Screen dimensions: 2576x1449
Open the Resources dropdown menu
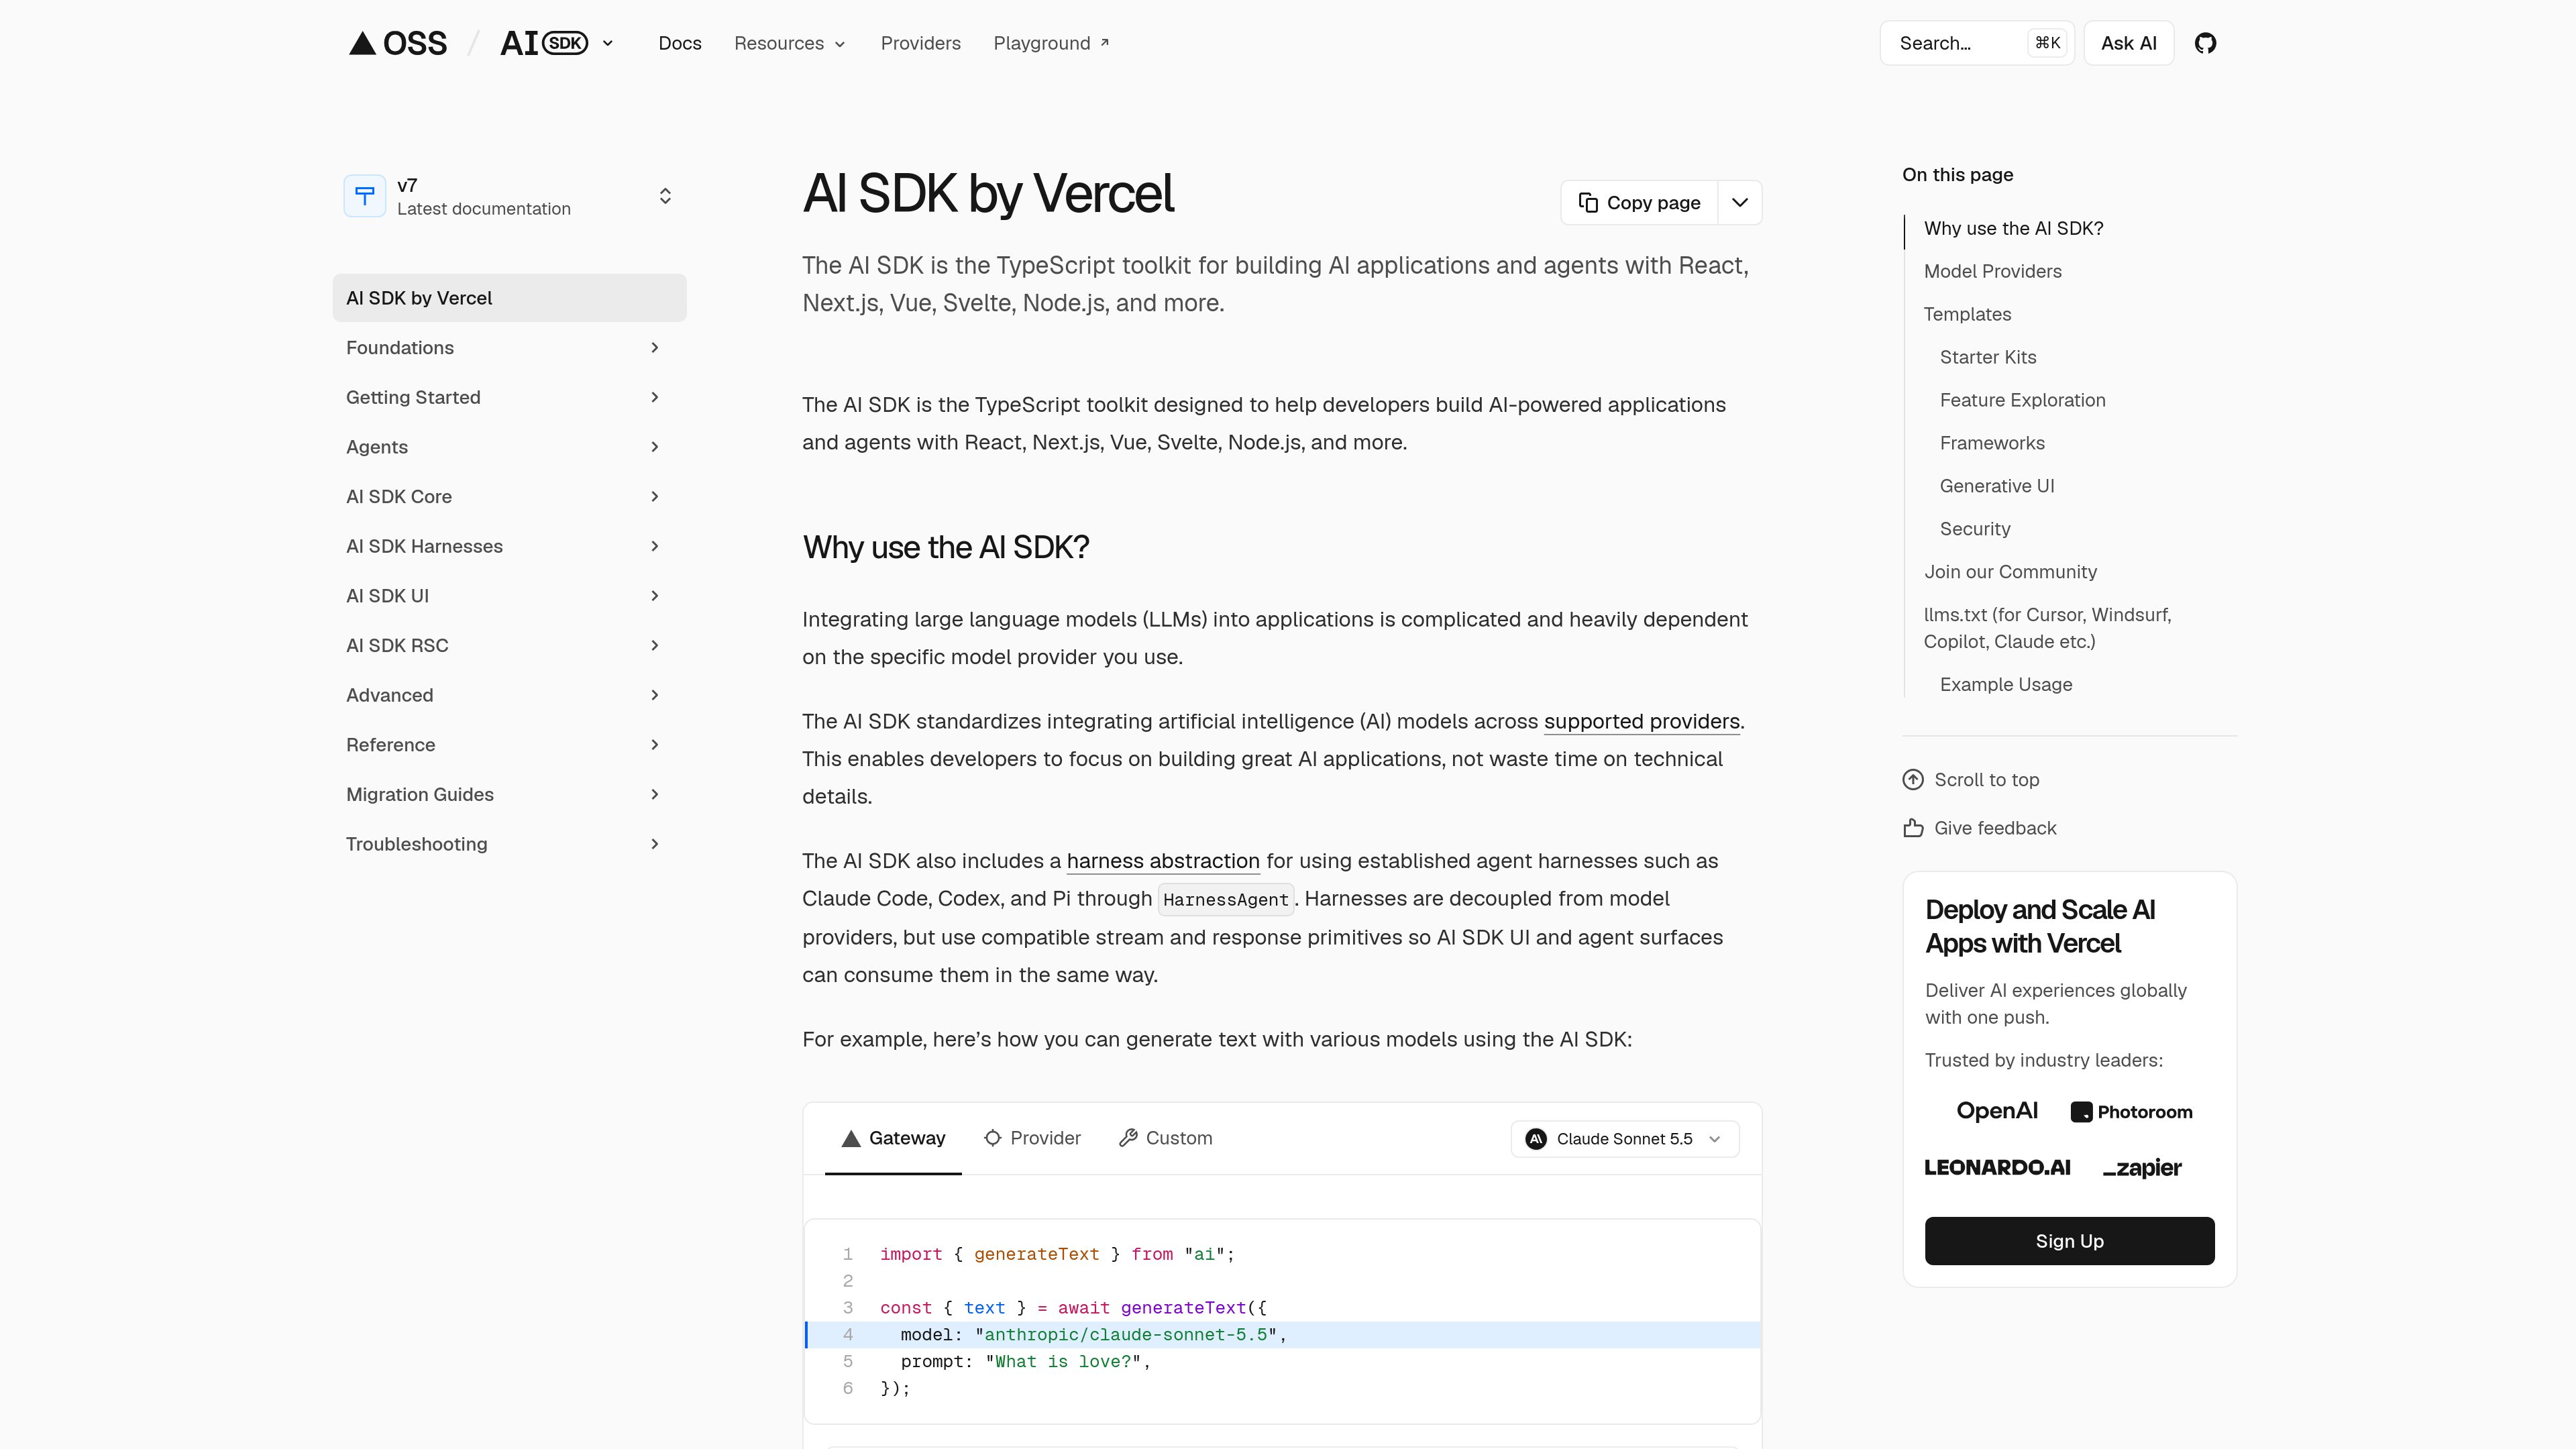click(790, 43)
